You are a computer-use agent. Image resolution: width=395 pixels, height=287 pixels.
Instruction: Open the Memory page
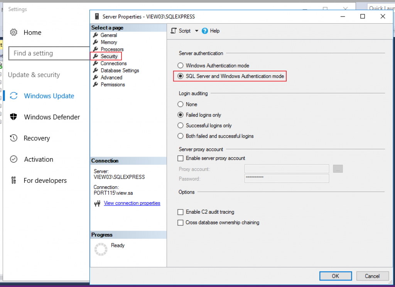[x=109, y=42]
